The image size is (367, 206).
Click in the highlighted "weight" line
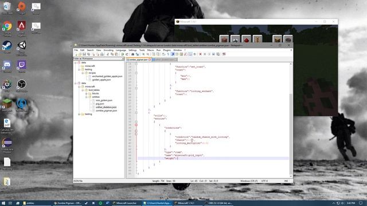213,159
